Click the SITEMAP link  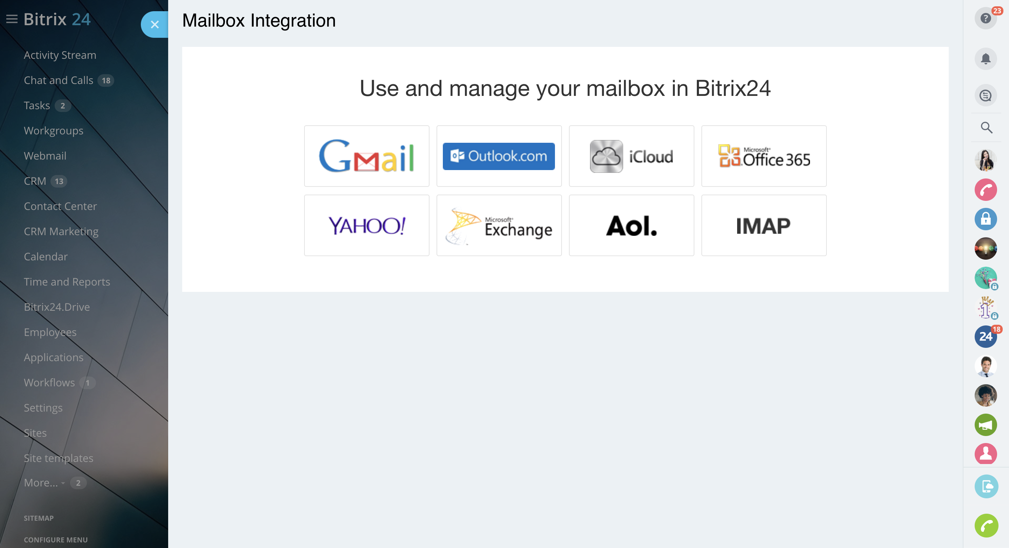pos(39,518)
